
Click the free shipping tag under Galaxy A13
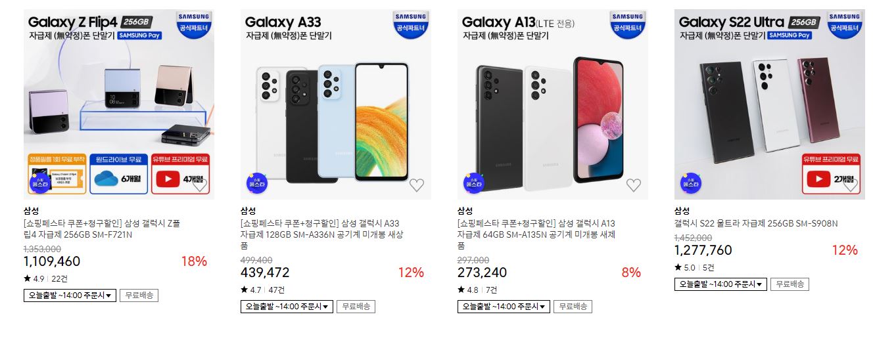click(573, 307)
